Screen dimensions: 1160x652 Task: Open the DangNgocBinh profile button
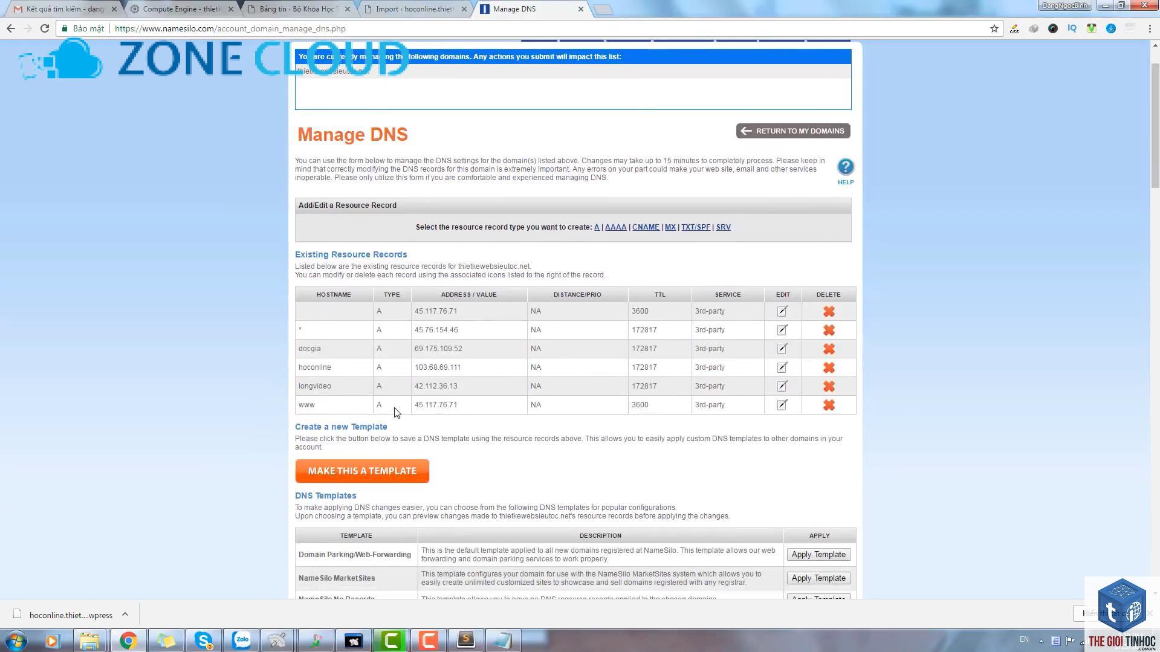pos(1065,5)
